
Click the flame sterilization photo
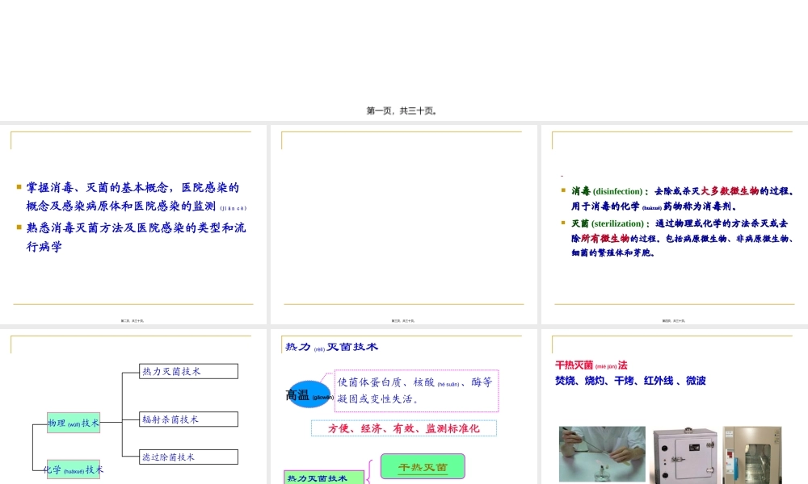click(x=601, y=454)
